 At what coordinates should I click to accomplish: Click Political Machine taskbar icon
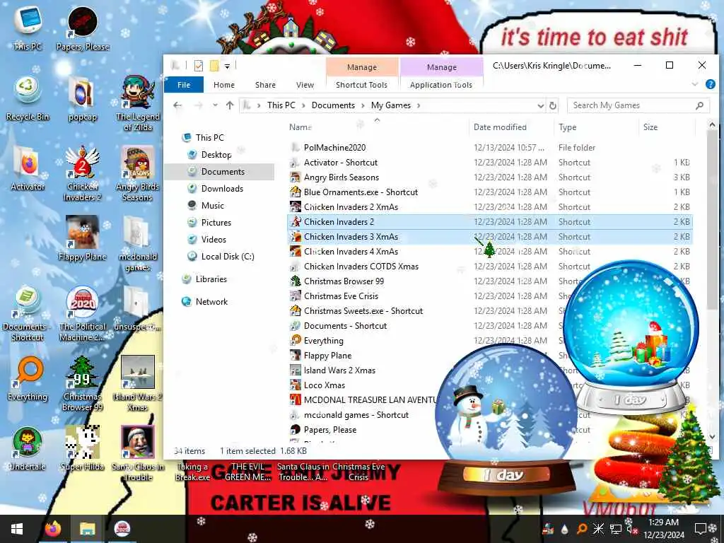pos(122,529)
